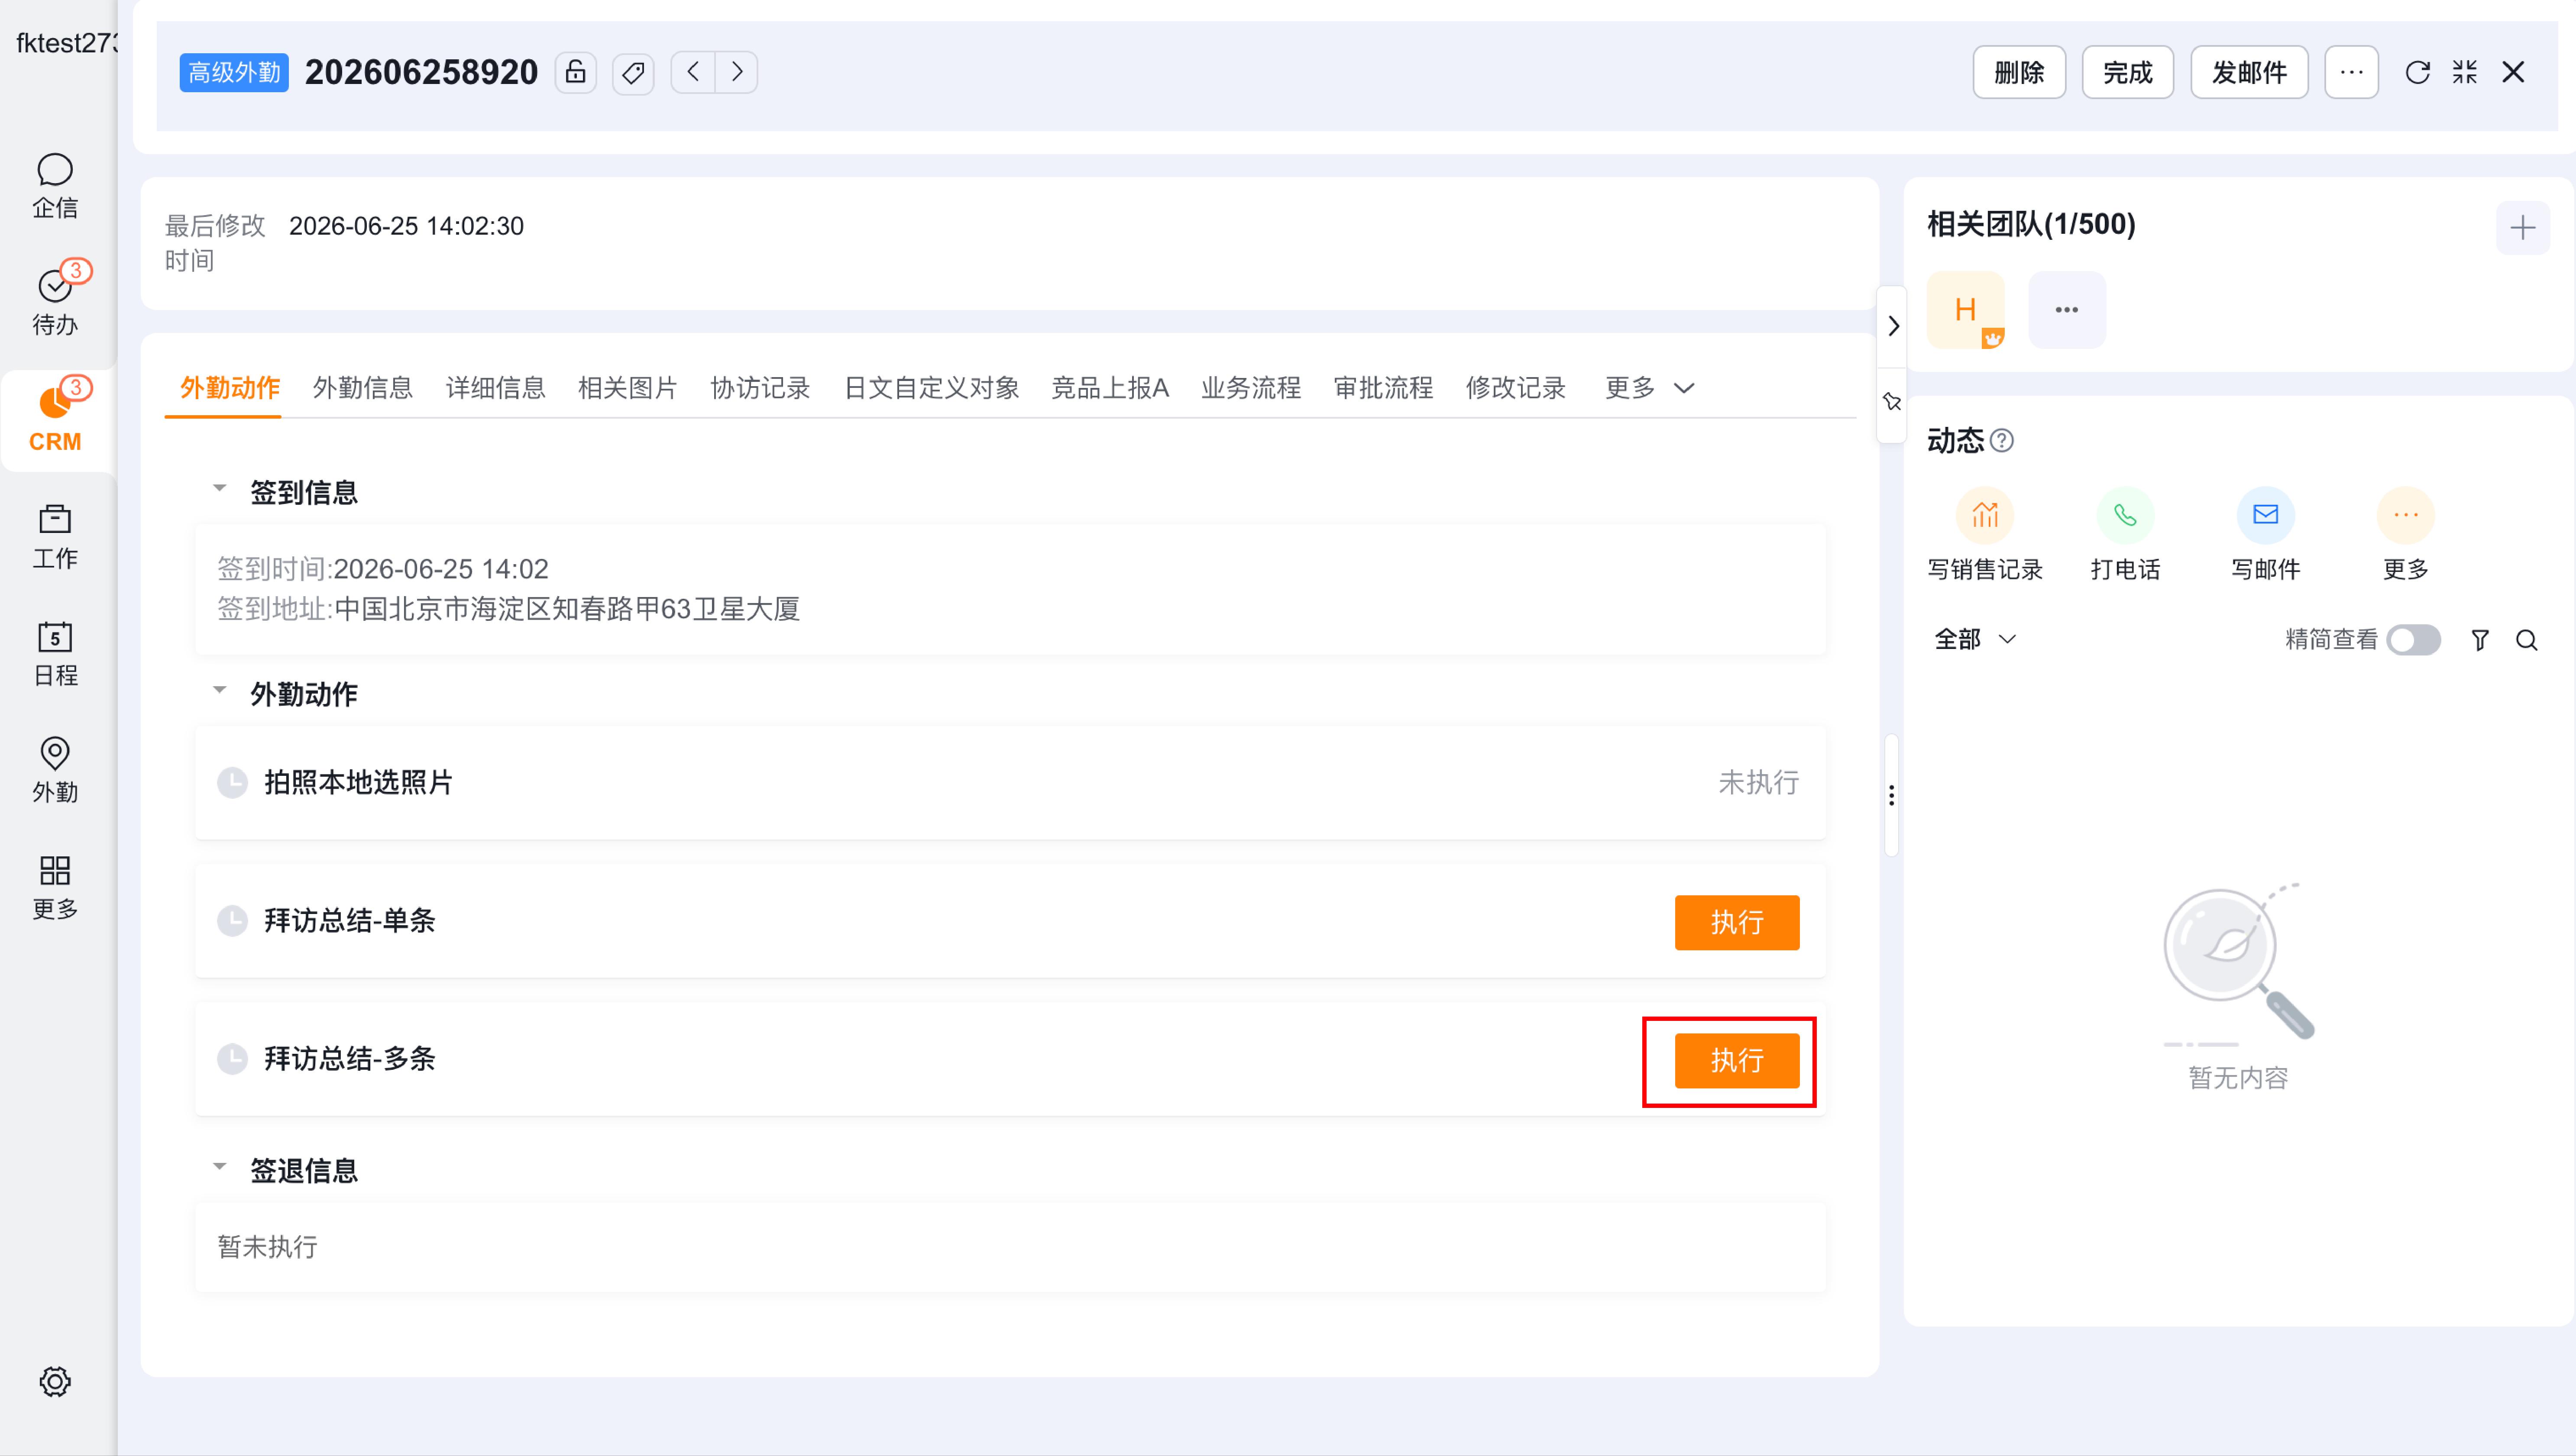Collapse the 签到信息 section

coord(220,489)
